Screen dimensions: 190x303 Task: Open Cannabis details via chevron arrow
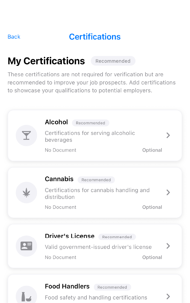click(168, 193)
